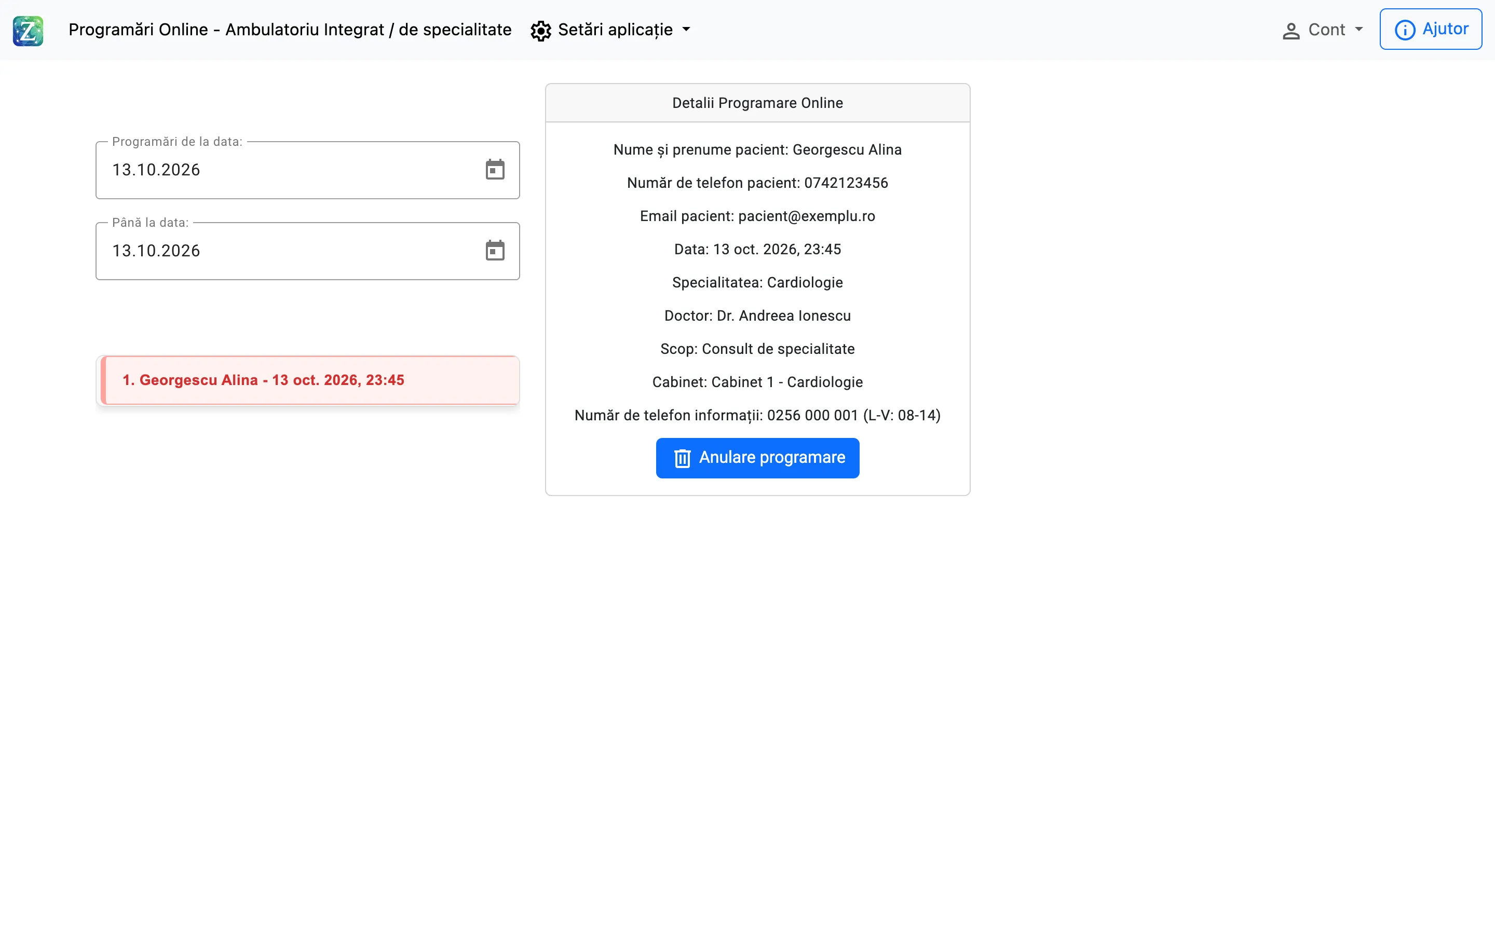1495x934 pixels.
Task: Open calendar picker for start date
Action: (495, 170)
